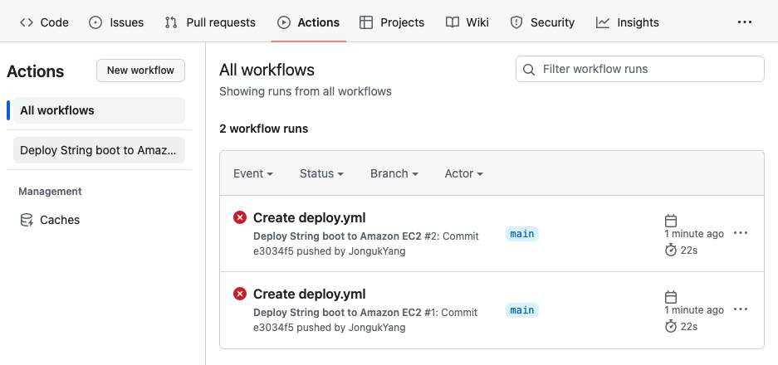Click the stopwatch icon on run #1

tap(671, 326)
